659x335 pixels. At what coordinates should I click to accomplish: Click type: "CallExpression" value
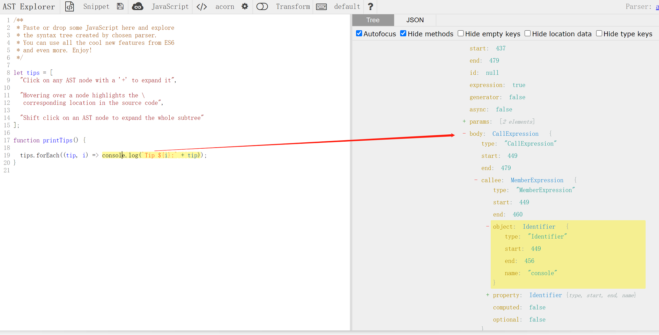[531, 143]
